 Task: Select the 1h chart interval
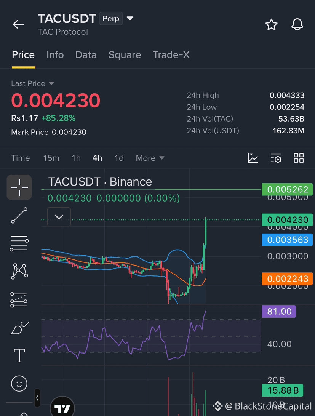click(x=76, y=158)
